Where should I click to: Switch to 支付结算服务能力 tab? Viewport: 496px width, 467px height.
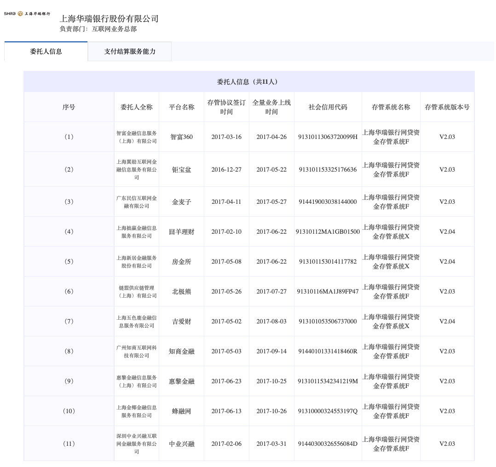pyautogui.click(x=130, y=51)
